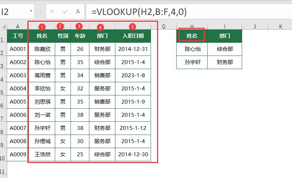Click the date cell 2014-12-31
Viewport: 292px width, 178px height.
pyautogui.click(x=133, y=49)
